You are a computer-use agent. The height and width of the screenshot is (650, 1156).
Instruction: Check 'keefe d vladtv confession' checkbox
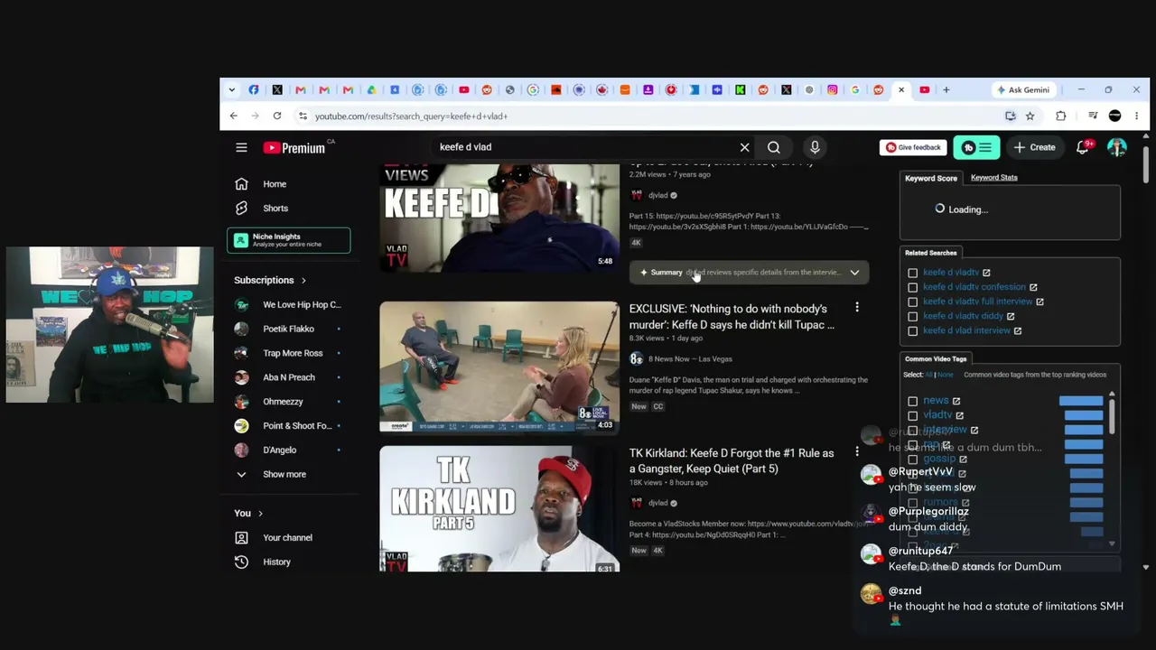(912, 287)
